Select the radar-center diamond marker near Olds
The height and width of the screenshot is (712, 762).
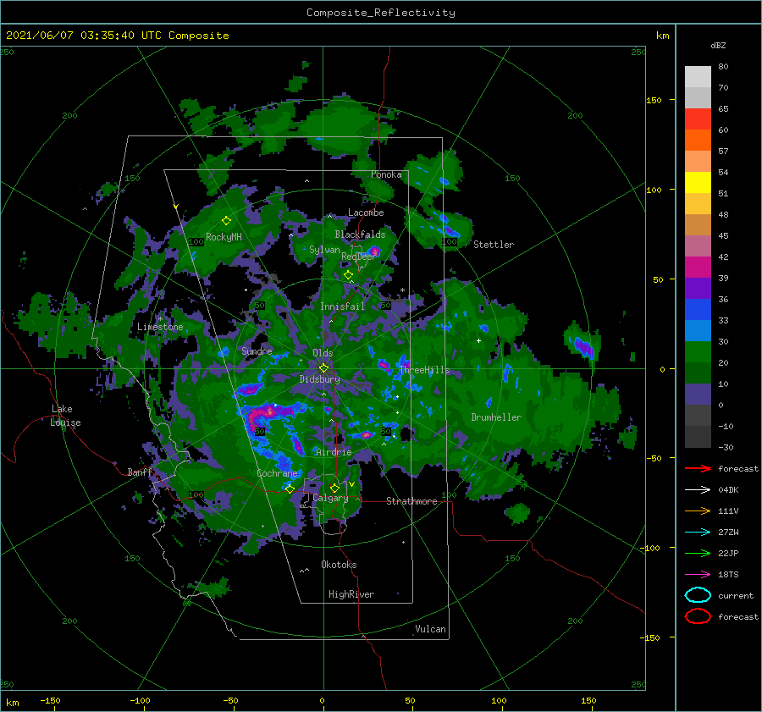tap(323, 368)
